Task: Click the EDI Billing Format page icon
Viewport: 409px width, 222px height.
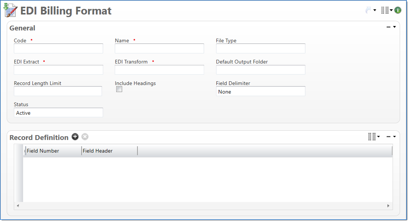Action: (10, 10)
